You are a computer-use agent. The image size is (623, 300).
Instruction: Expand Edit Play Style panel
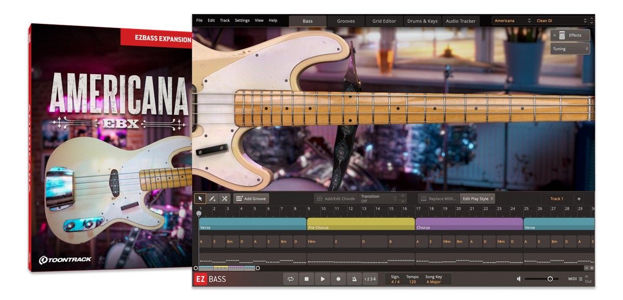point(478,198)
